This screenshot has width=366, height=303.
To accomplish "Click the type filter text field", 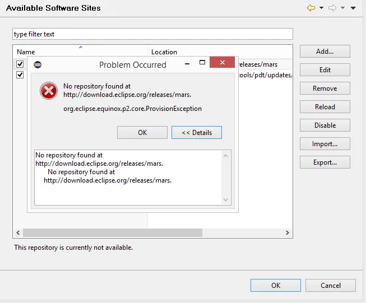I will [x=152, y=34].
